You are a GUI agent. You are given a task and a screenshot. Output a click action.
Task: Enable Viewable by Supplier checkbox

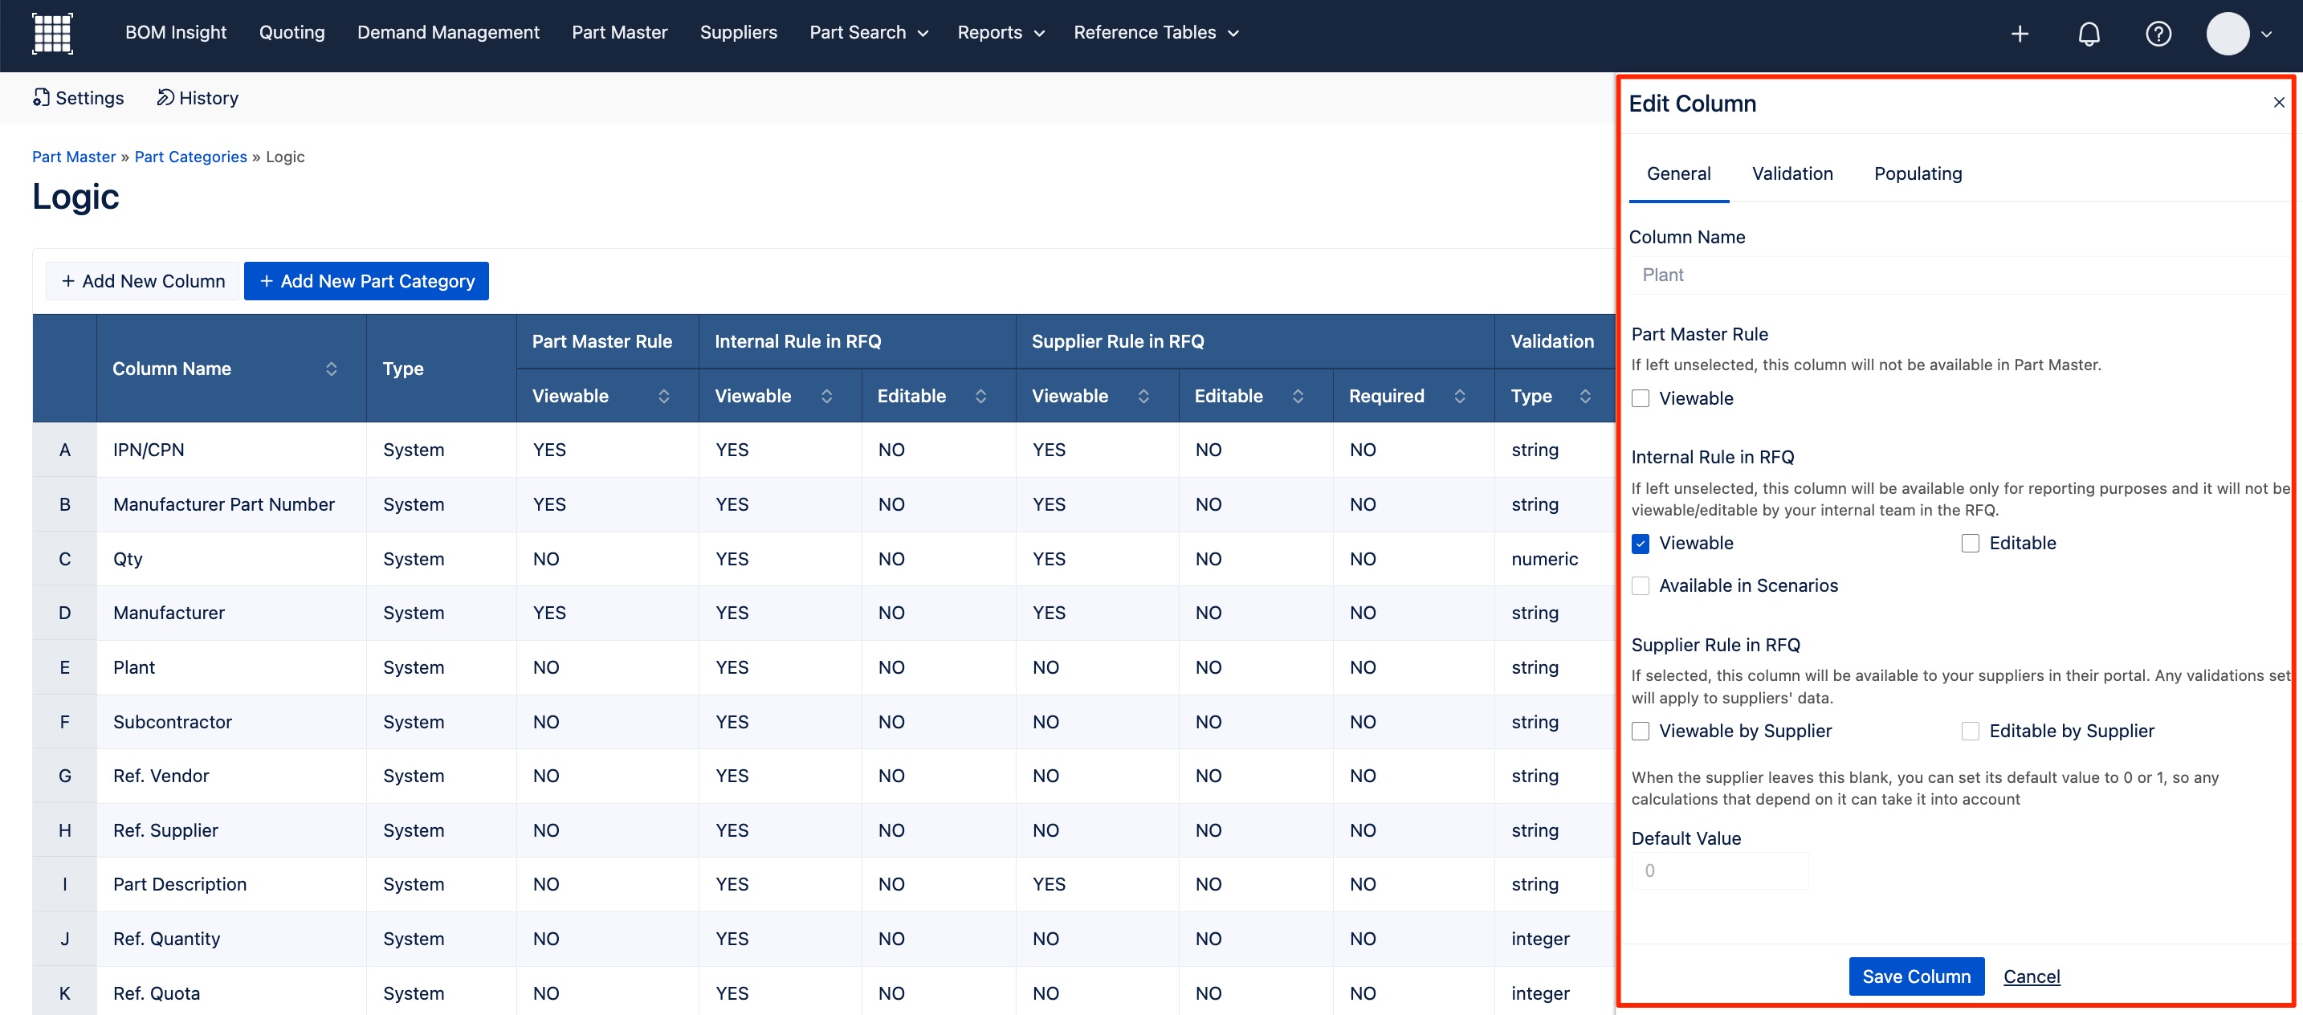(1641, 732)
